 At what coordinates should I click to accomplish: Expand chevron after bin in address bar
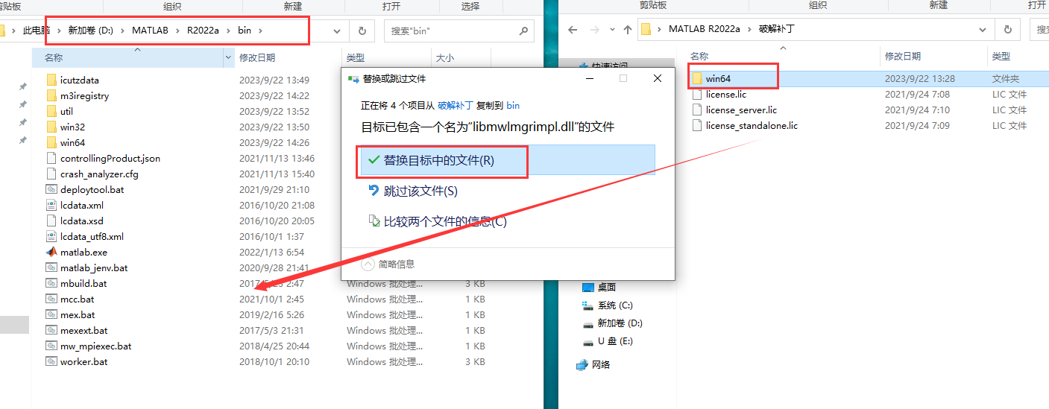click(x=260, y=31)
